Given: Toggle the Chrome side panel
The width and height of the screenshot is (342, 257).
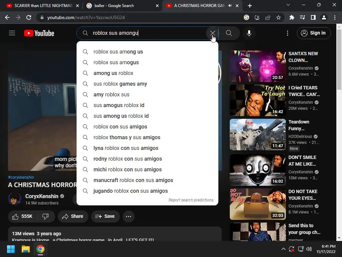Looking at the screenshot, I should (313, 17).
